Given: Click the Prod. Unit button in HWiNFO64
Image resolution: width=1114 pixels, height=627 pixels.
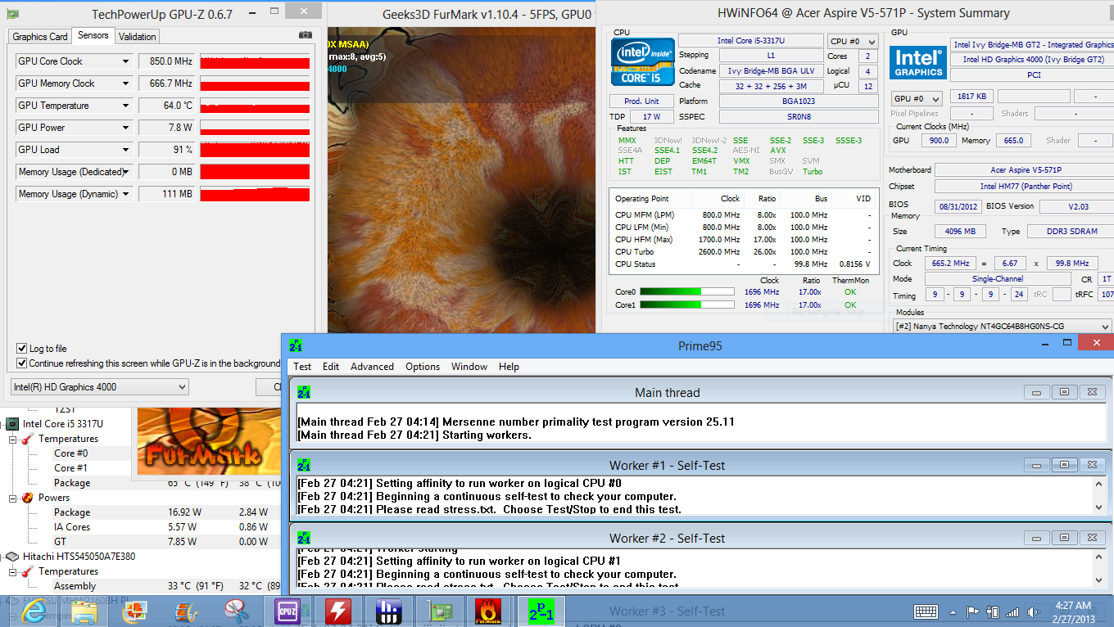Looking at the screenshot, I should 642,101.
